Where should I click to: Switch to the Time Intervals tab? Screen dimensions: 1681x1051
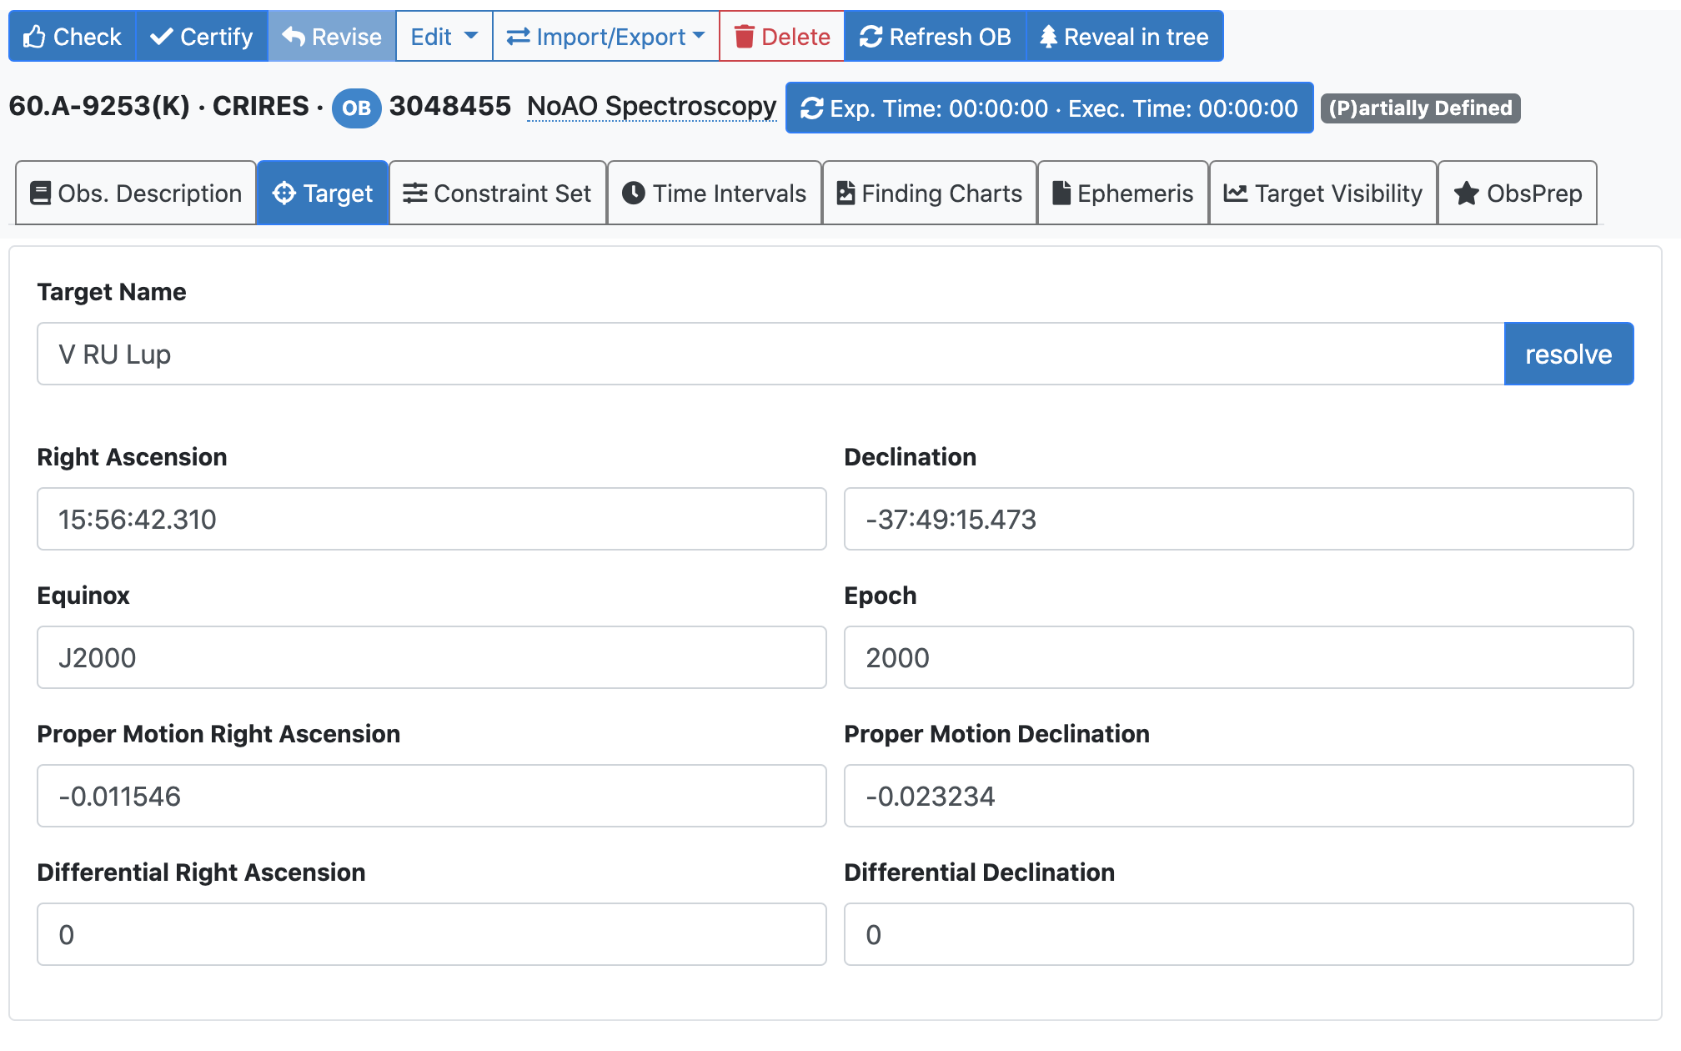[x=715, y=194]
